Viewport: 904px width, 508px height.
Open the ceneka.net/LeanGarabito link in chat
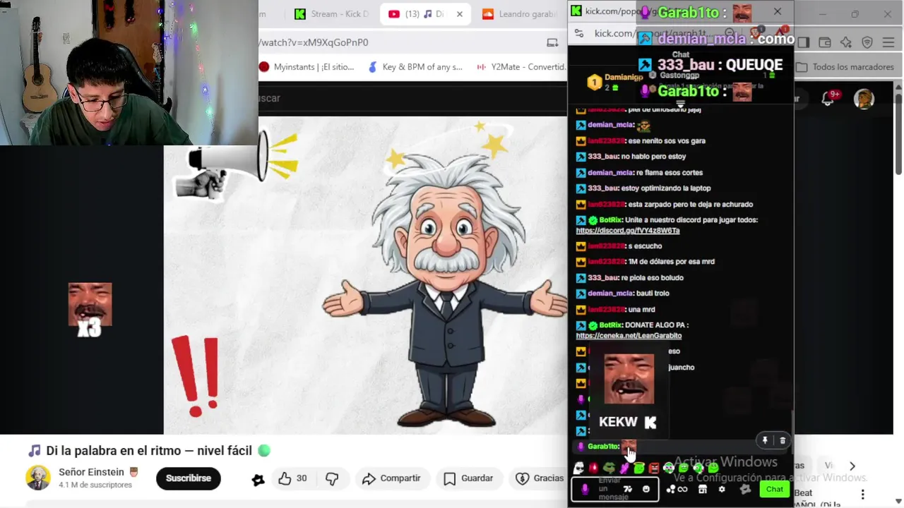[629, 336]
